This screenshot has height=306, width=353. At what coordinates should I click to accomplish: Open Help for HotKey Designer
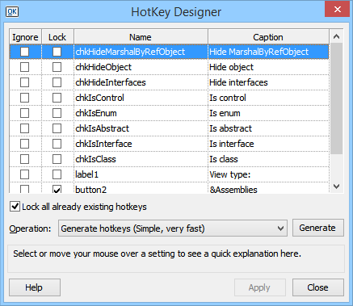35,287
